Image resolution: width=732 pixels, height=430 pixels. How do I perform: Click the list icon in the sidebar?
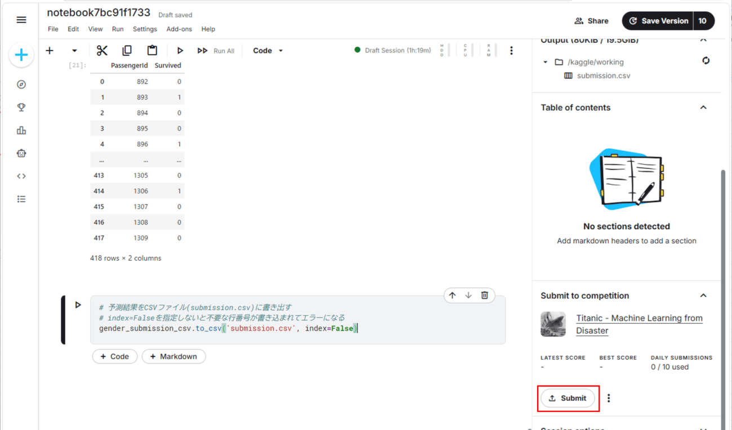click(x=21, y=199)
